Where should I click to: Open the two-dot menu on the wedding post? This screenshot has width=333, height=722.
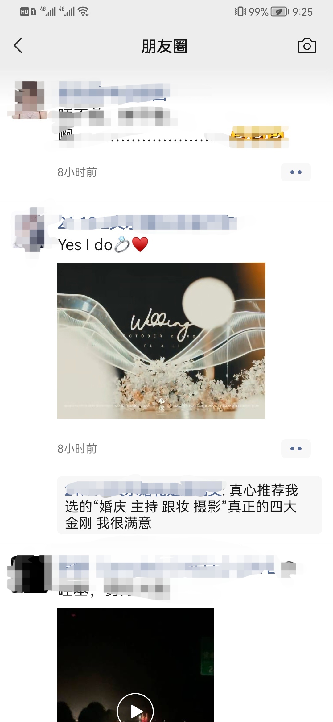[296, 449]
